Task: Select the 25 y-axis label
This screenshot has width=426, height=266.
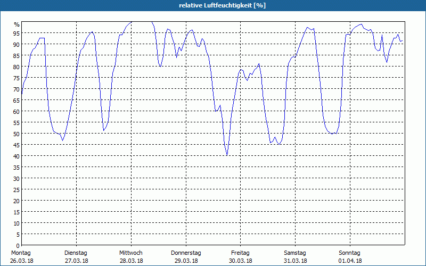Action: (17, 190)
